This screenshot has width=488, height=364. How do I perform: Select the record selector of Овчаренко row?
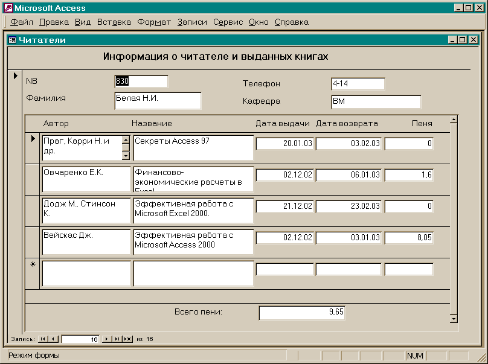tap(33, 179)
